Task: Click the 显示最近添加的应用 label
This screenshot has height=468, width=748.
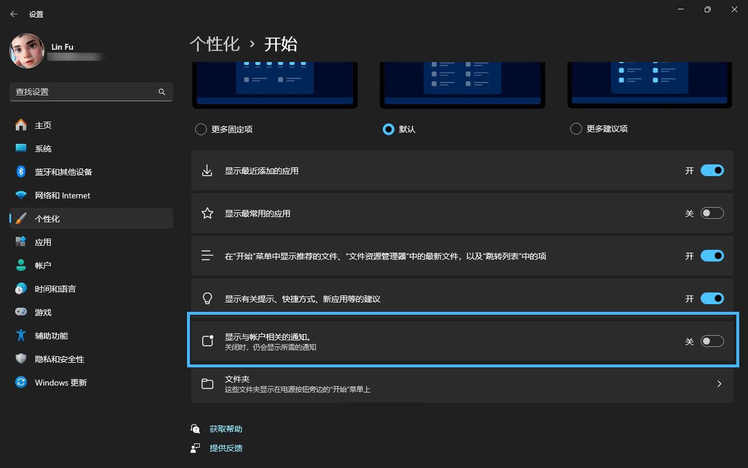Action: click(x=262, y=171)
